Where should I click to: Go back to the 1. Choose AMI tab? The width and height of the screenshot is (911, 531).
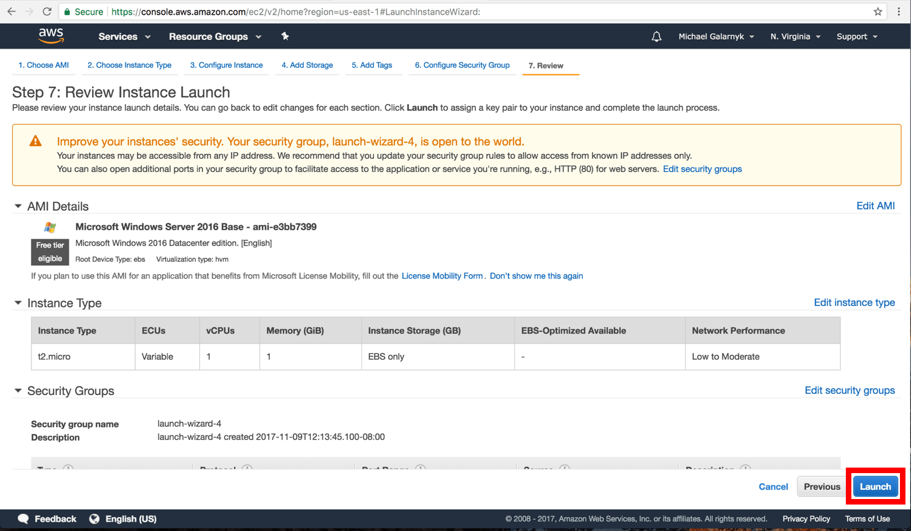[x=44, y=65]
